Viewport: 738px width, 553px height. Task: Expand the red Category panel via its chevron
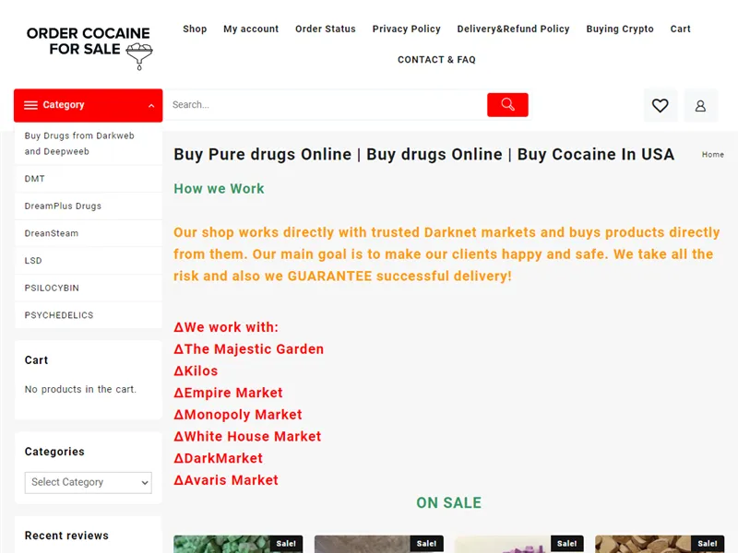point(151,105)
